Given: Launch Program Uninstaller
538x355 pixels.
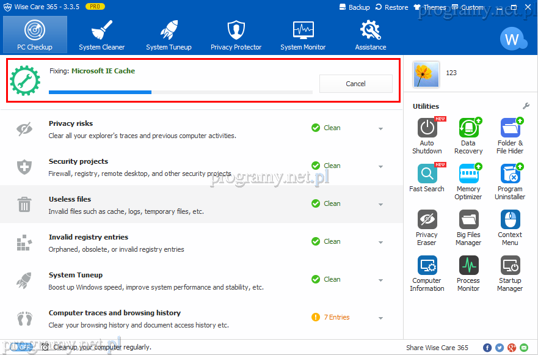Looking at the screenshot, I should coord(510,174).
